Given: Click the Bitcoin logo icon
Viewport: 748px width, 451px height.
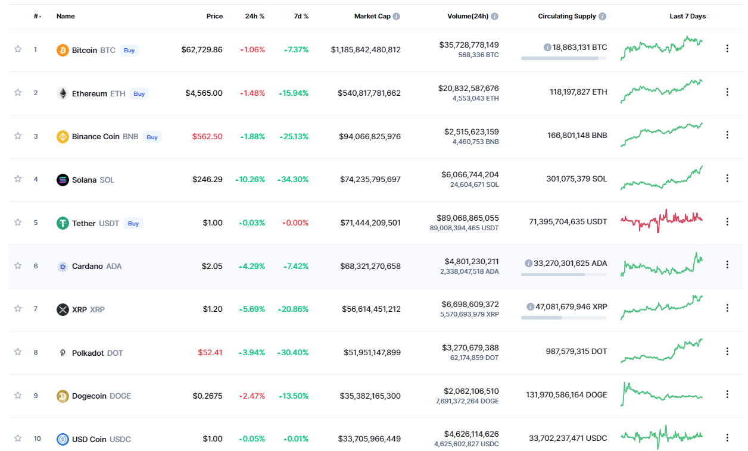Looking at the screenshot, I should 63,50.
